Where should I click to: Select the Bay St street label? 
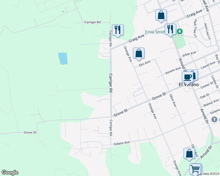coord(217,59)
